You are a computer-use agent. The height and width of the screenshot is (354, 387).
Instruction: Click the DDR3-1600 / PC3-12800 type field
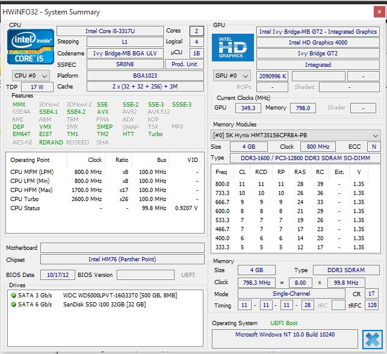(x=305, y=158)
